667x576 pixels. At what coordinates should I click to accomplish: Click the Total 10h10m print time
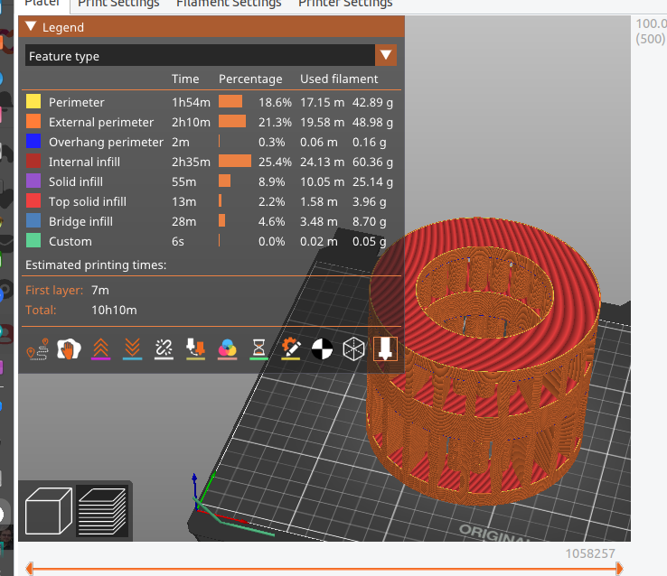(80, 310)
